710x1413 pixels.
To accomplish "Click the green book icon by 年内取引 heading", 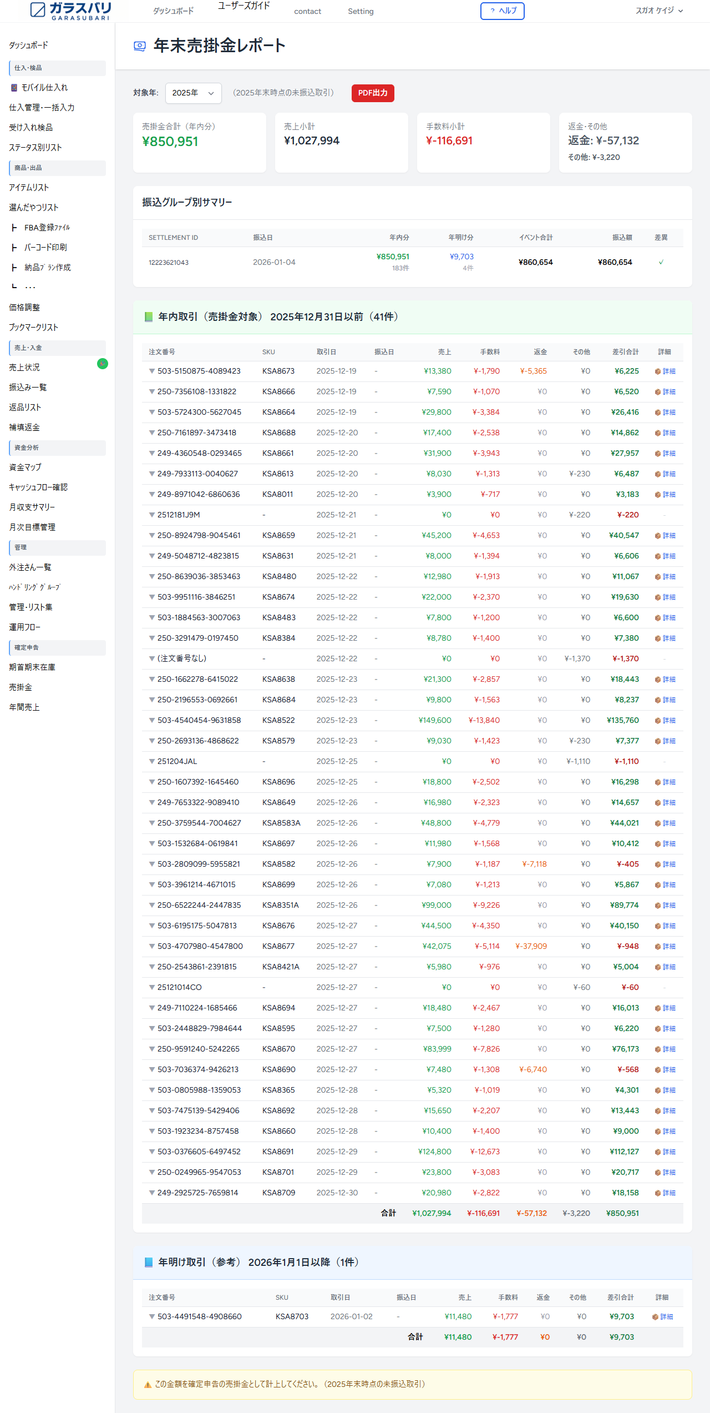I will point(148,317).
